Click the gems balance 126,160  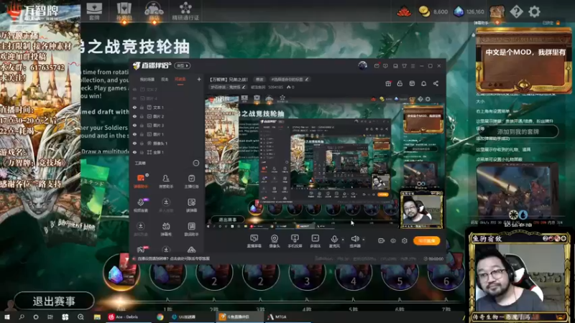pyautogui.click(x=469, y=11)
